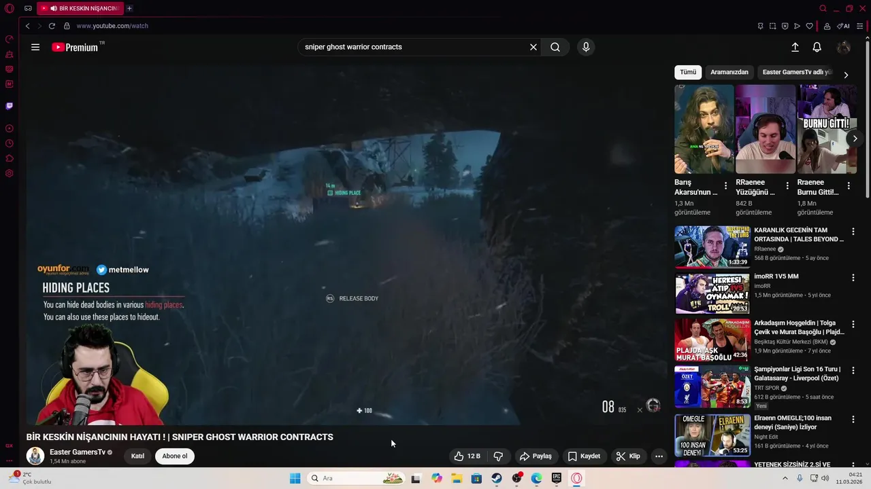Select the Aramanızdan filter chip
This screenshot has height=489, width=871.
coord(729,72)
